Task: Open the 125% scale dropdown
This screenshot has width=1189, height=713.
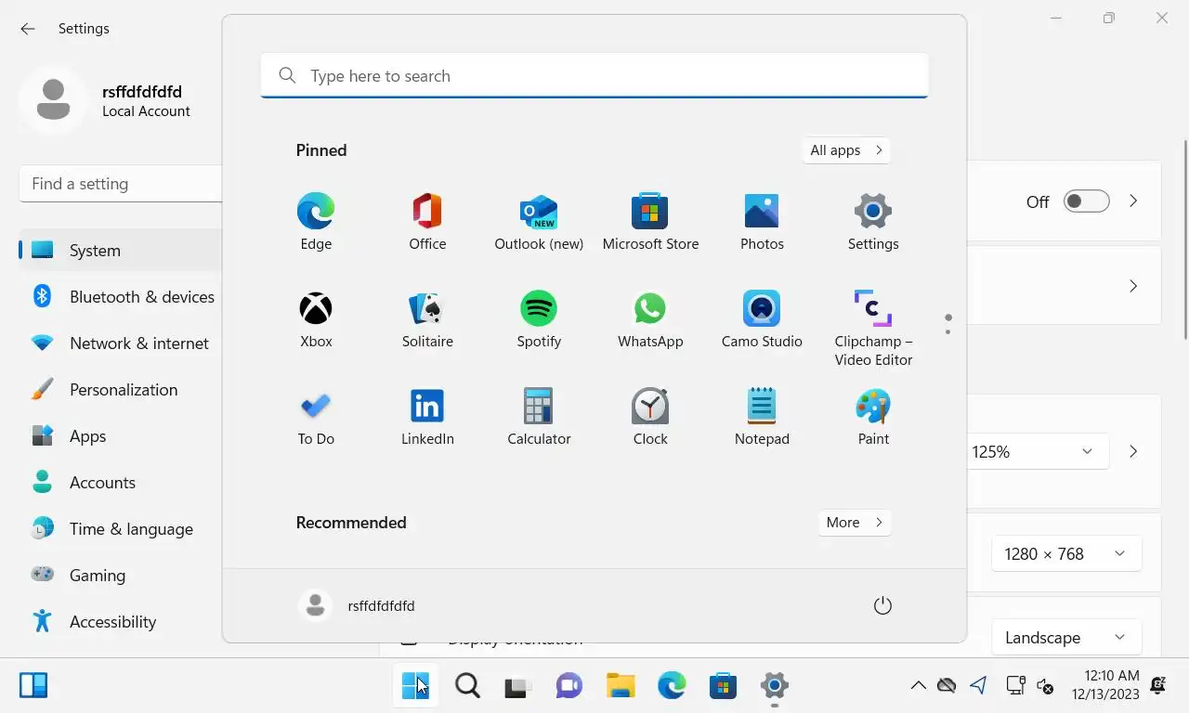Action: click(1039, 452)
